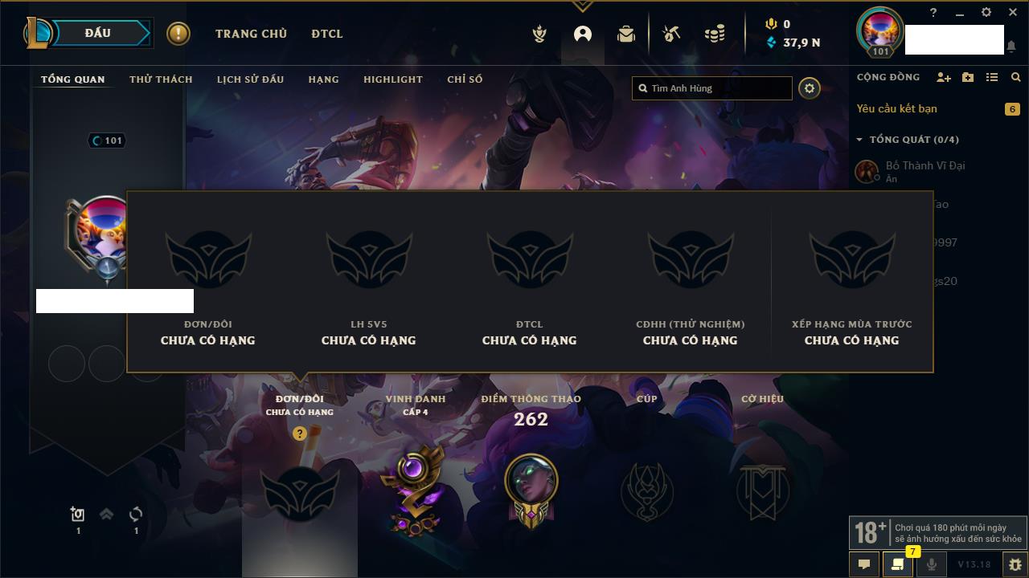Open the friends search magnifier icon
The height and width of the screenshot is (578, 1029).
click(1016, 77)
